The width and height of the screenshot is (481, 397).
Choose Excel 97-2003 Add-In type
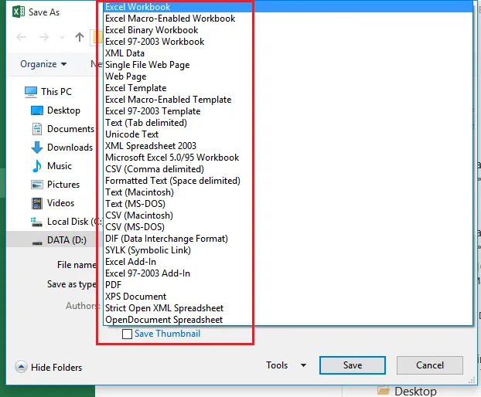click(288, 273)
